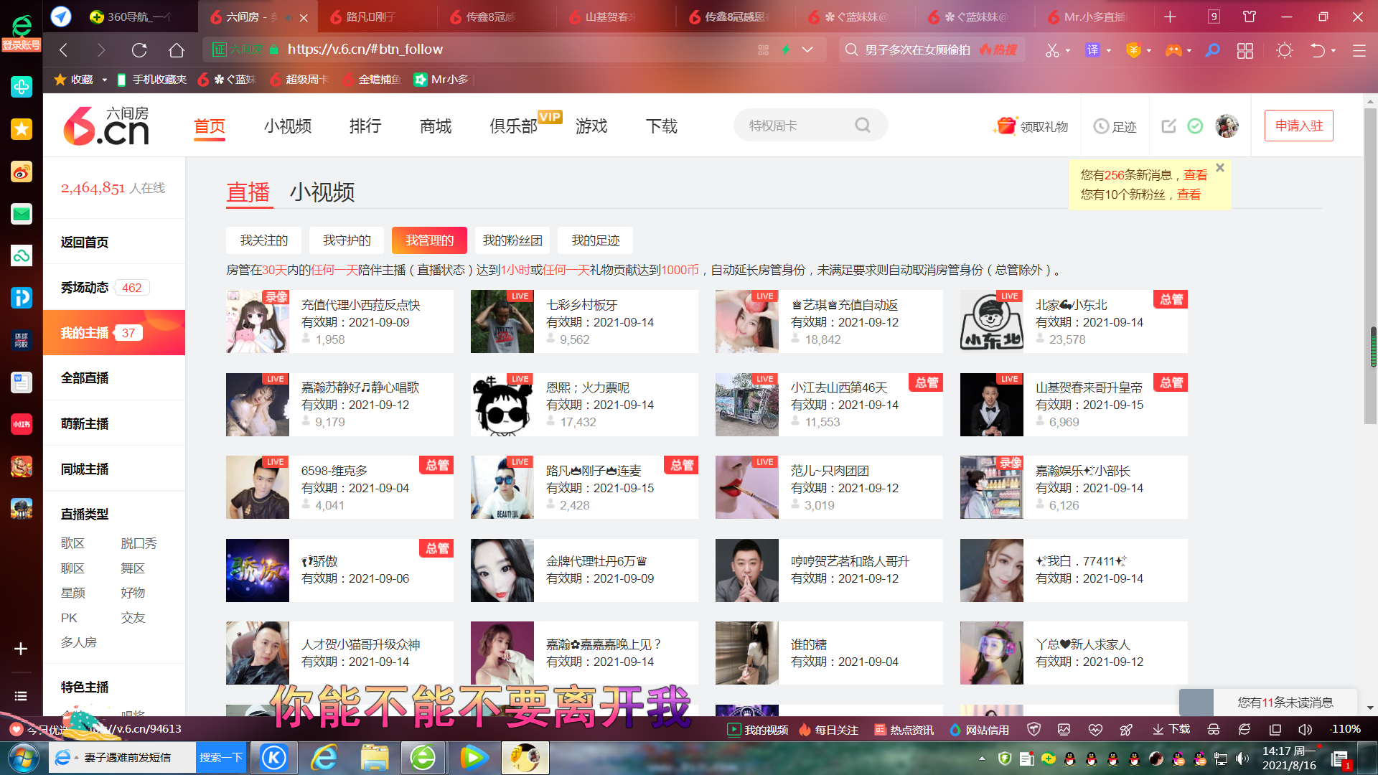Open the user avatar profile
The height and width of the screenshot is (775, 1378).
pyautogui.click(x=1227, y=126)
